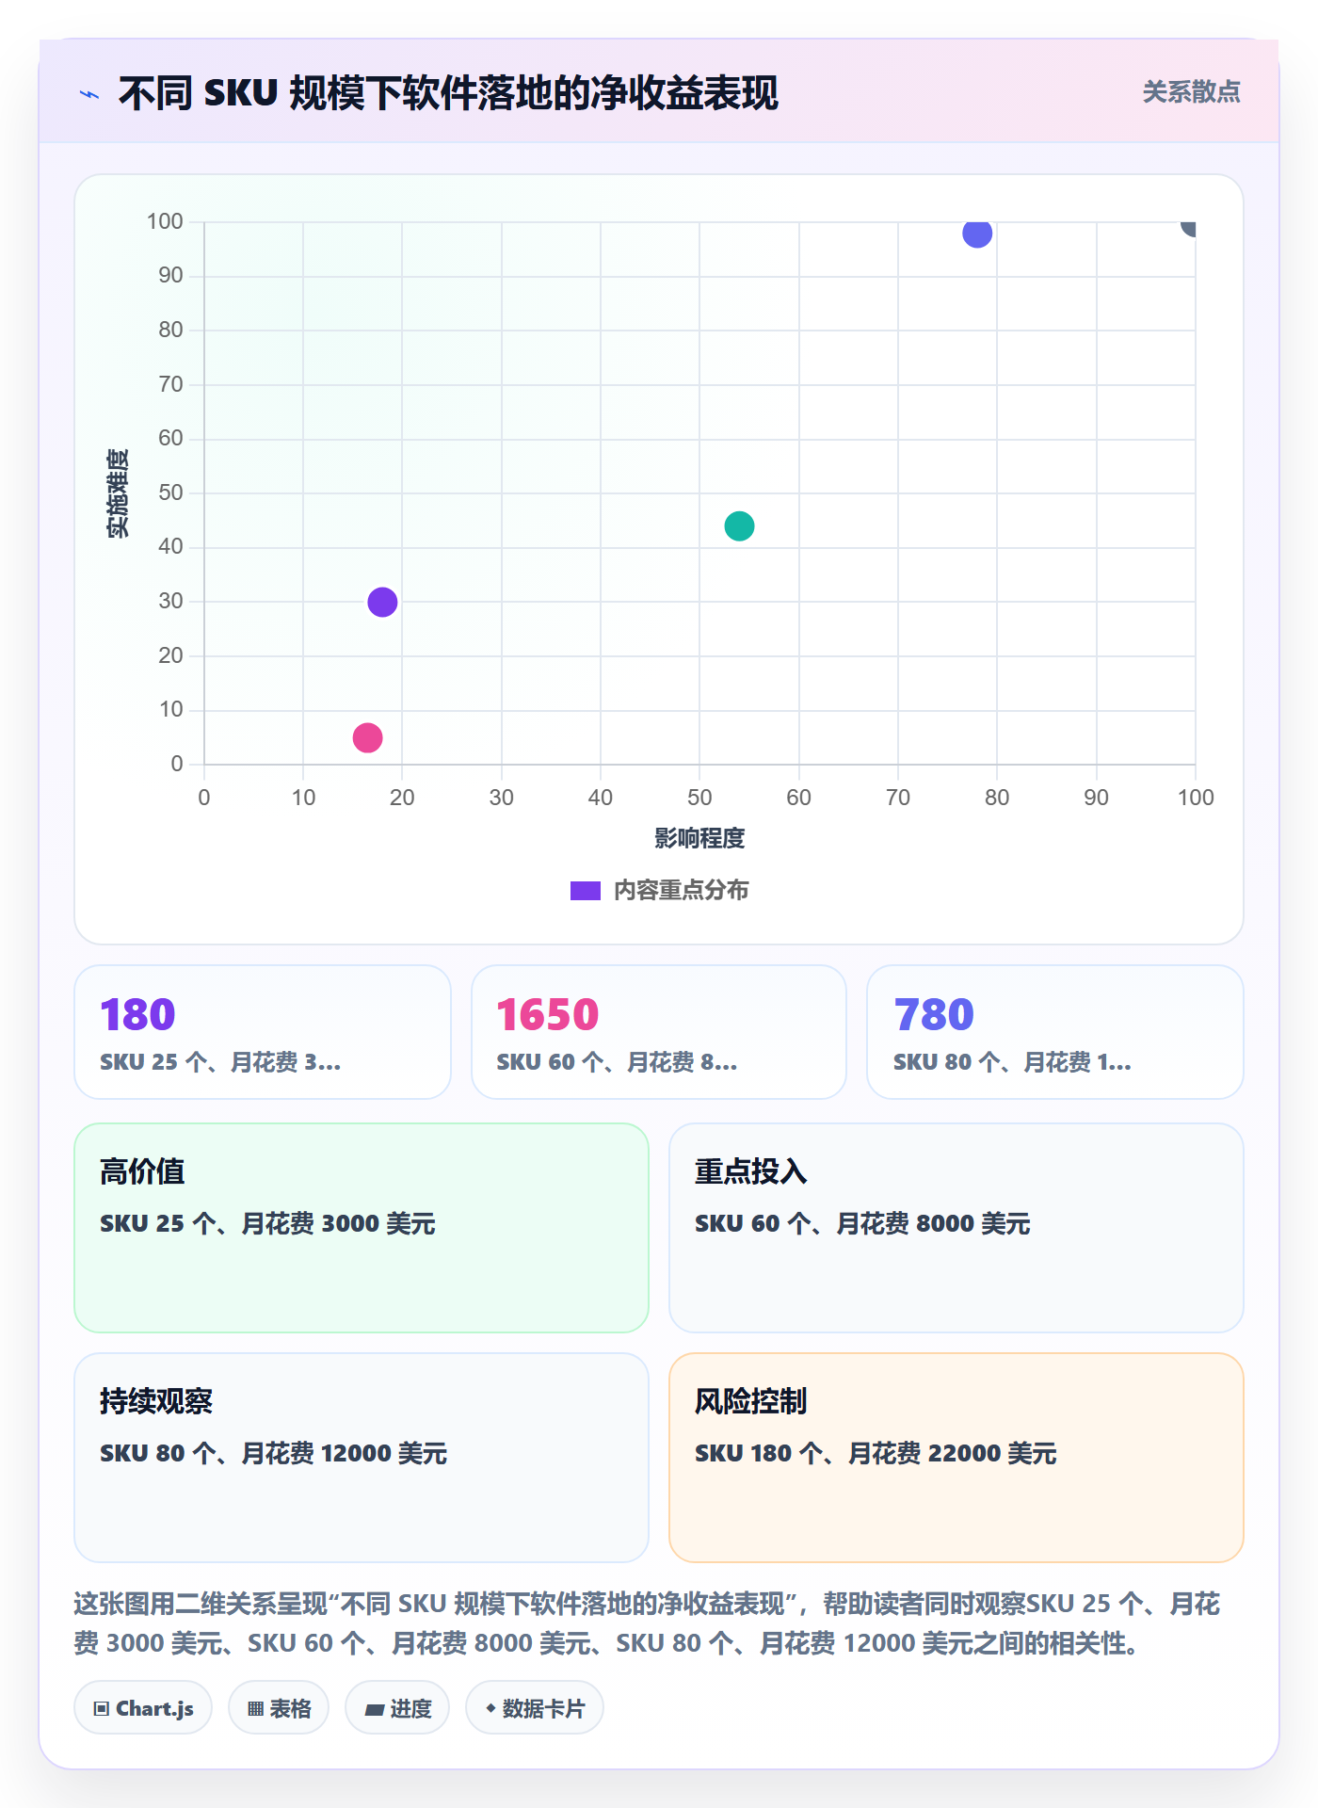Screen dimensions: 1318x1808
Task: Click the lightning bolt icon beside the title
Action: click(x=89, y=94)
